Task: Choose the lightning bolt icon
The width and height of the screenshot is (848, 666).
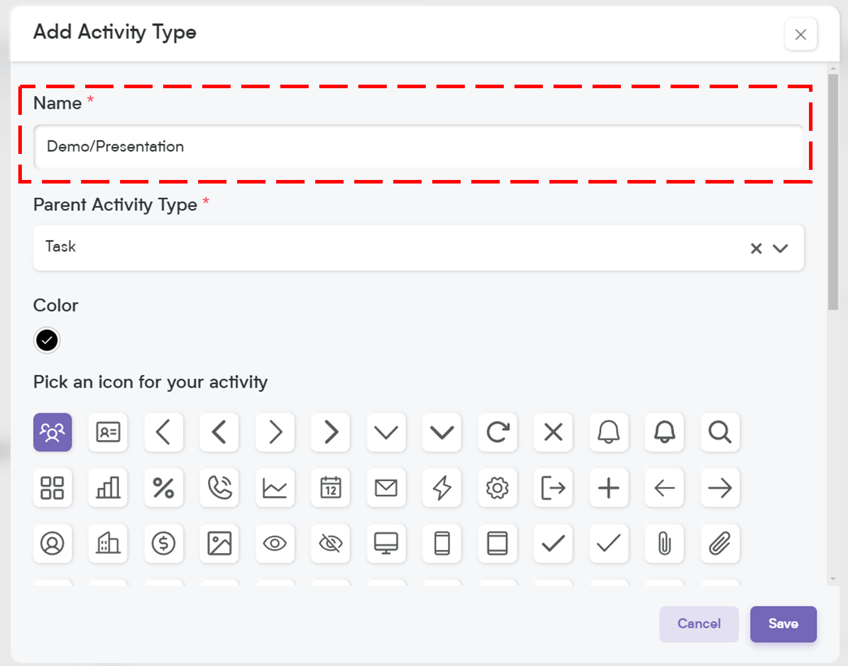Action: point(442,488)
